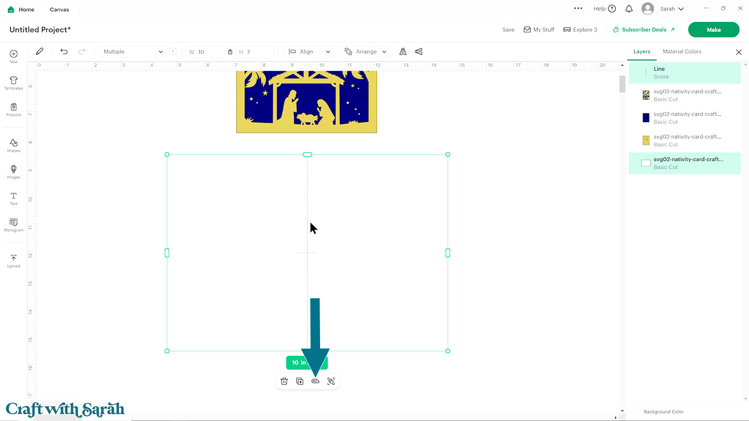The image size is (749, 421).
Task: Switch to the Canvas tab
Action: (59, 9)
